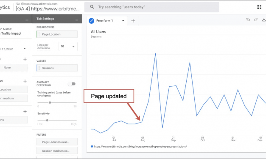
Task: Add a new item above the None box
Action: click(x=25, y=59)
